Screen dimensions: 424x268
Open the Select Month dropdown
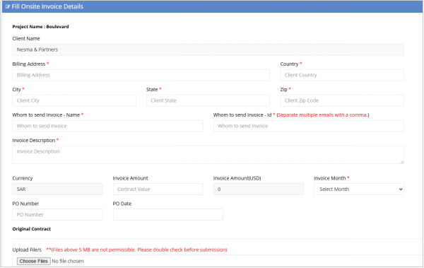(359, 190)
